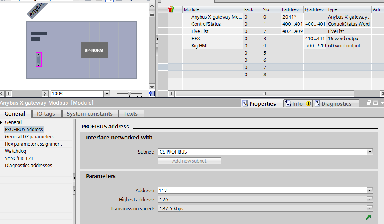Click the Slot column header

pyautogui.click(x=271, y=9)
